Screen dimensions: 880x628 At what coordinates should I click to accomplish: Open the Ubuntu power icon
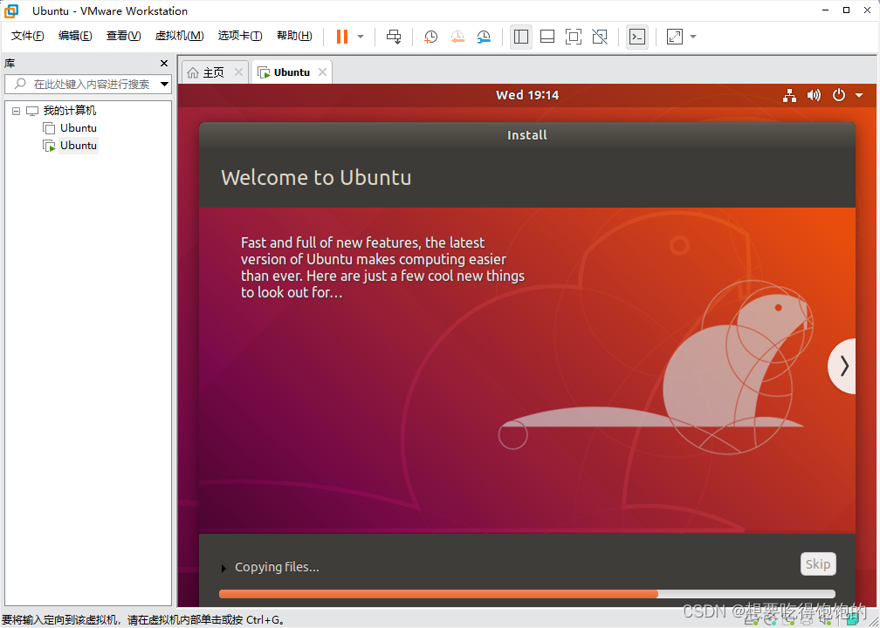[838, 95]
